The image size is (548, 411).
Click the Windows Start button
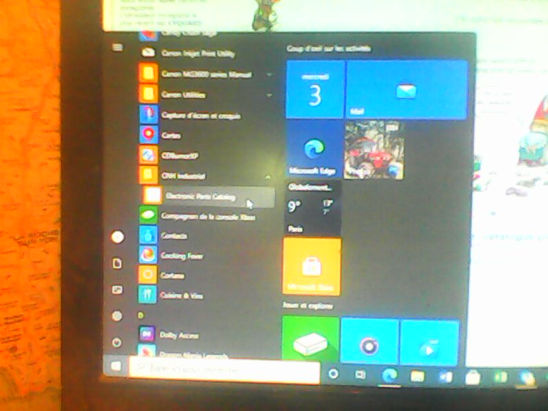116,366
